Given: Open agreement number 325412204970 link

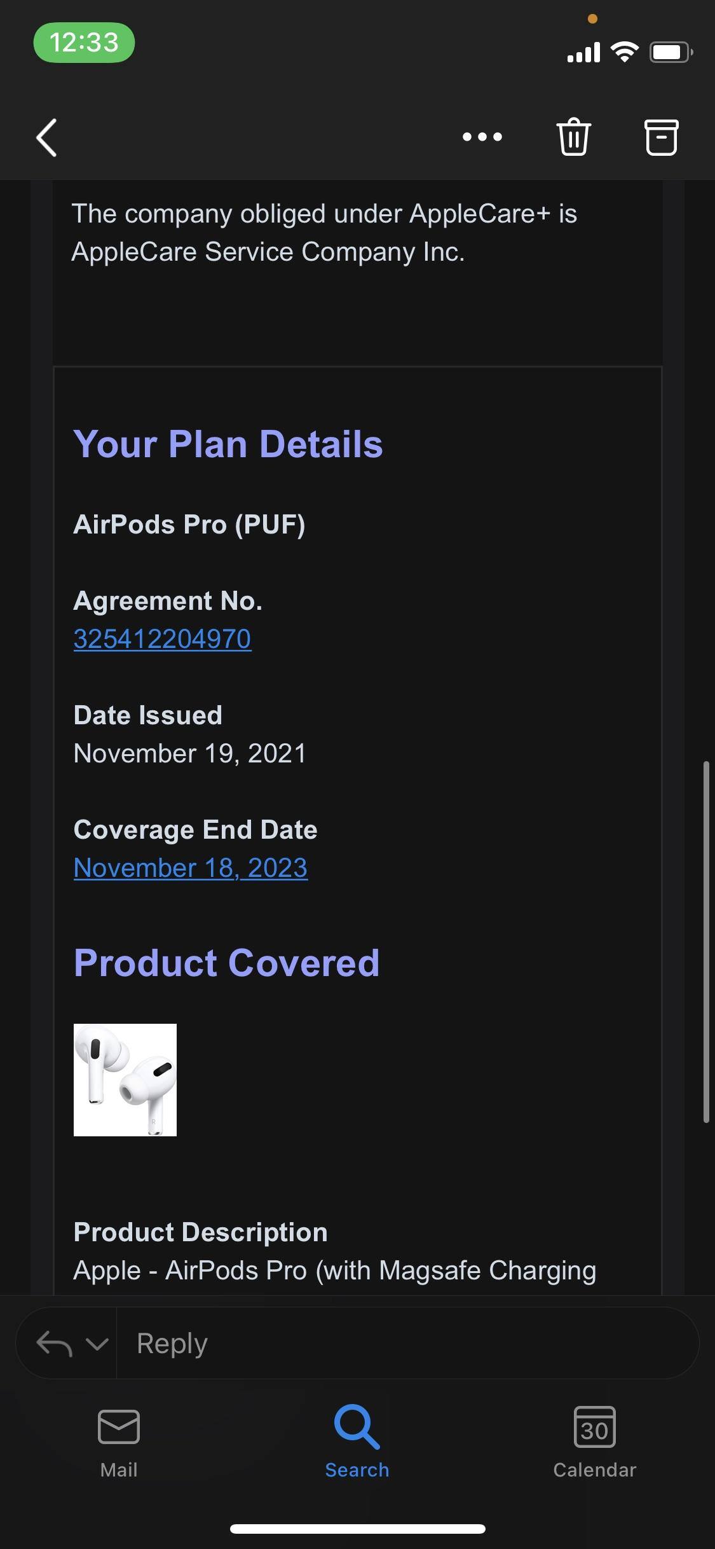Looking at the screenshot, I should [x=162, y=638].
